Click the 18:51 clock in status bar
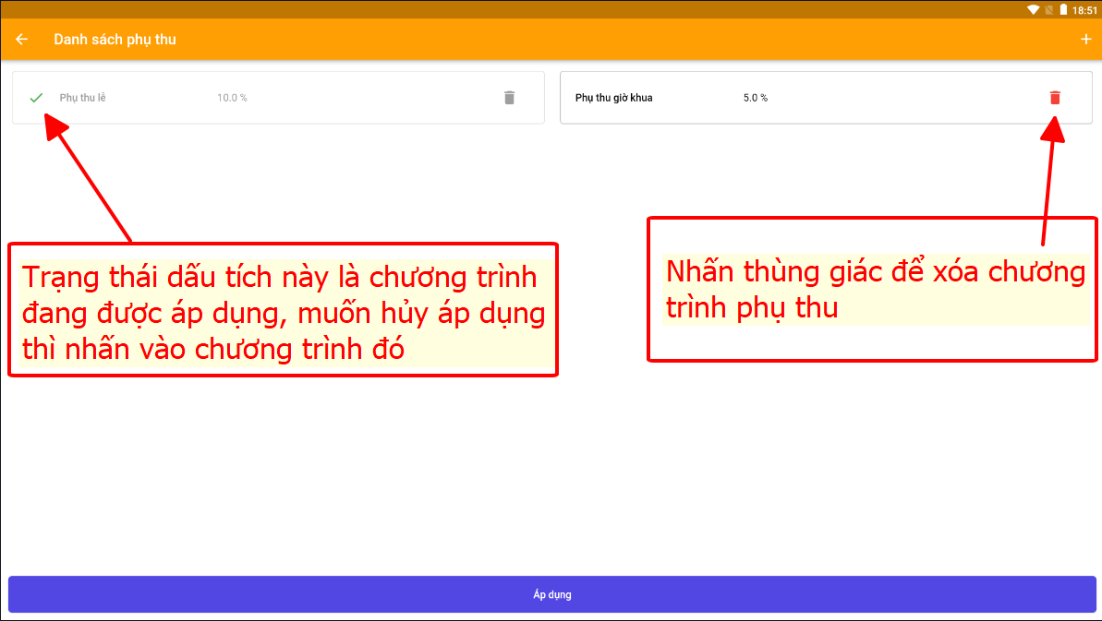The height and width of the screenshot is (621, 1102). [1084, 9]
